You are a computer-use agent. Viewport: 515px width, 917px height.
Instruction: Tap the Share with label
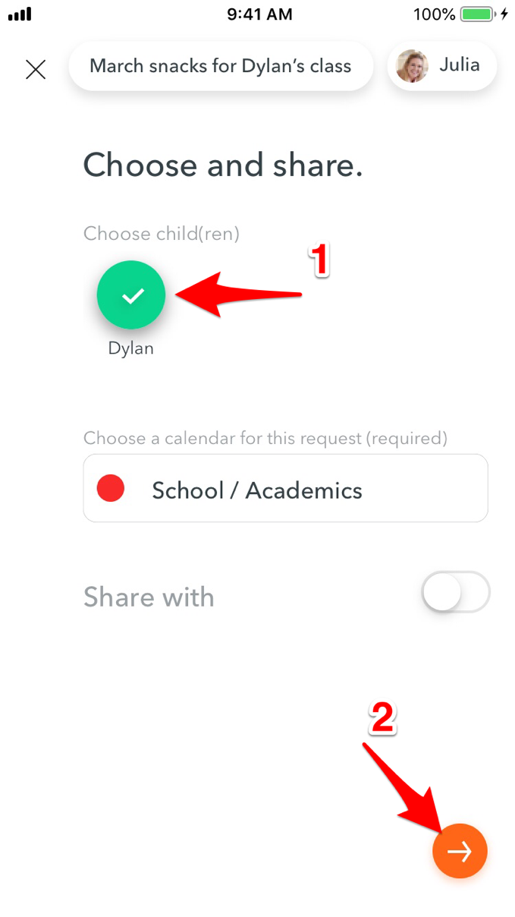point(149,597)
